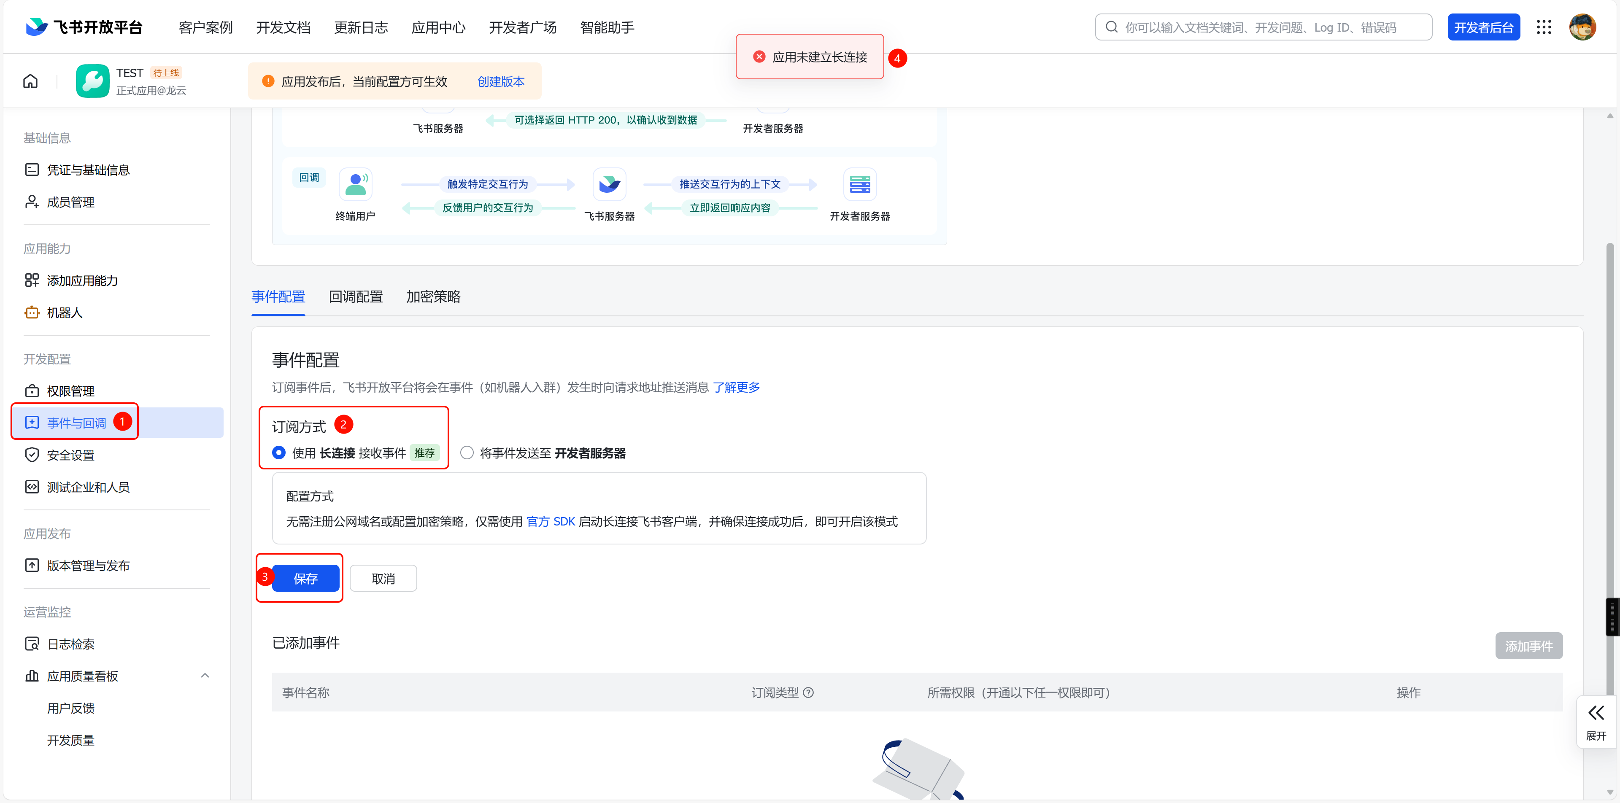
Task: Select 将事件发送至开发者服务器 radio option
Action: click(x=467, y=453)
